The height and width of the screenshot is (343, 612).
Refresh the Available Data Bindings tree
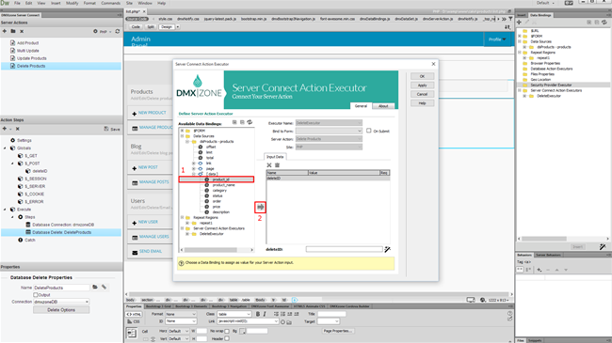coord(250,122)
